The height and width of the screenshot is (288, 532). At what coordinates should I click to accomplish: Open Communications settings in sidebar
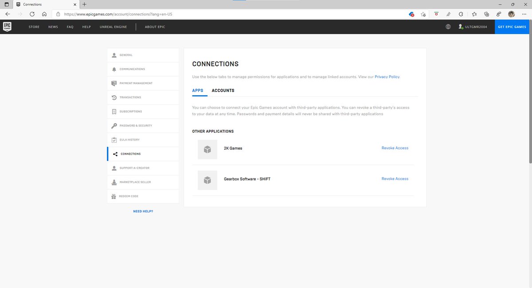(x=143, y=69)
